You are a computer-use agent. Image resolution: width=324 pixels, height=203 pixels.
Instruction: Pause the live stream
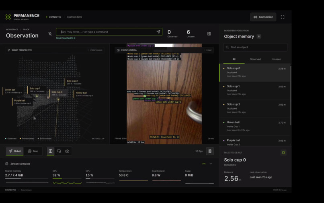[x=210, y=151]
